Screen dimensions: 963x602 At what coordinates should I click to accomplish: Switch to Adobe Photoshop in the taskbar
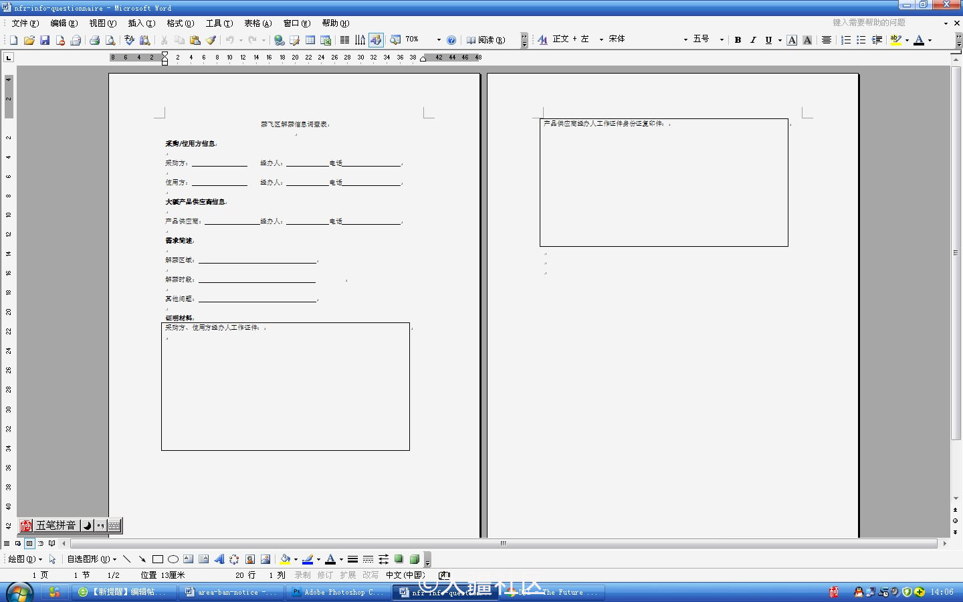tap(339, 592)
